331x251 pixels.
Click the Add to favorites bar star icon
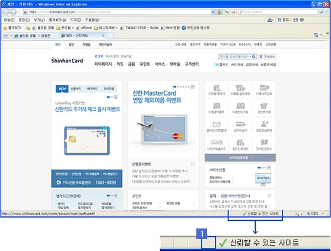tap(28, 28)
